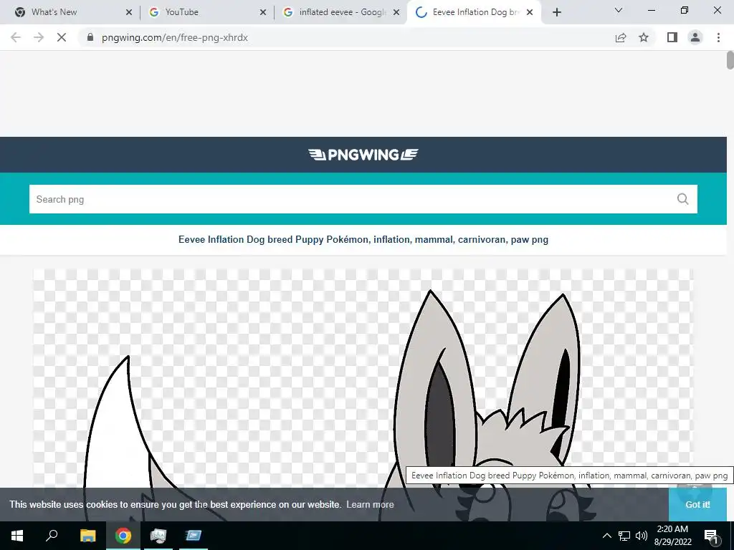
Task: Switch to the What's New tab
Action: point(70,12)
